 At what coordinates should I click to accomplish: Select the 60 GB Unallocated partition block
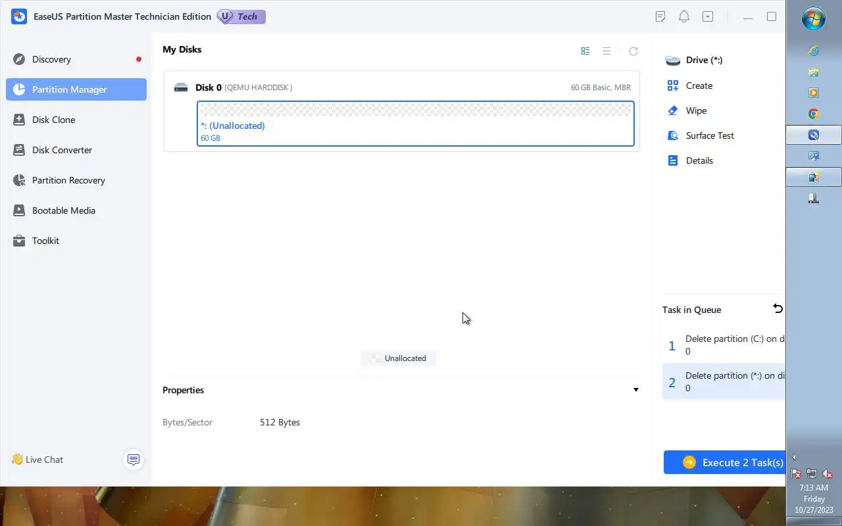416,124
